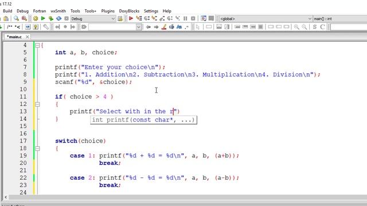Click the Zoom in magnifier icon
The image size is (367, 206).
pyautogui.click(x=296, y=27)
